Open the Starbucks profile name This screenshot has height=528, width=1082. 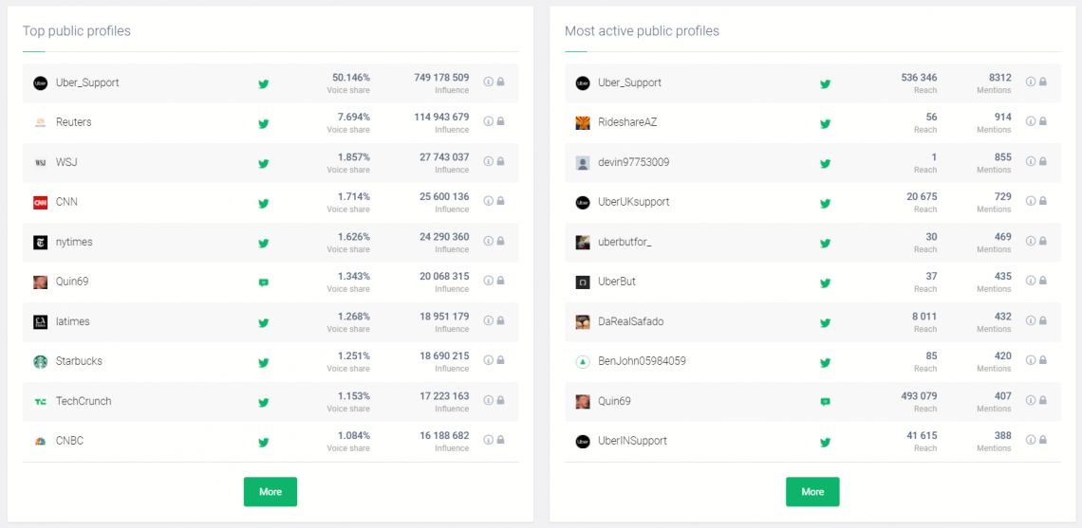(x=79, y=361)
